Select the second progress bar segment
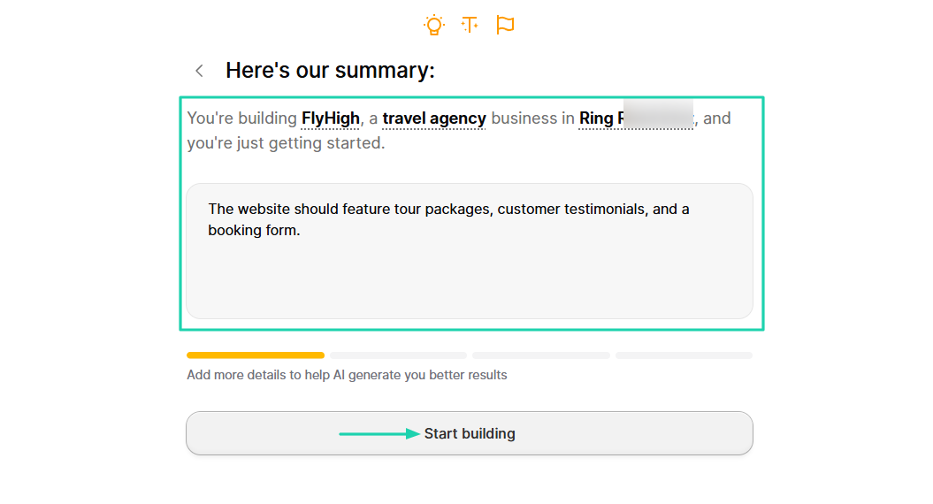933x504 pixels. coord(398,355)
